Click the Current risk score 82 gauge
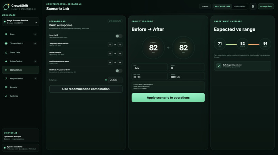This screenshot has height=155, width=278. point(153,47)
